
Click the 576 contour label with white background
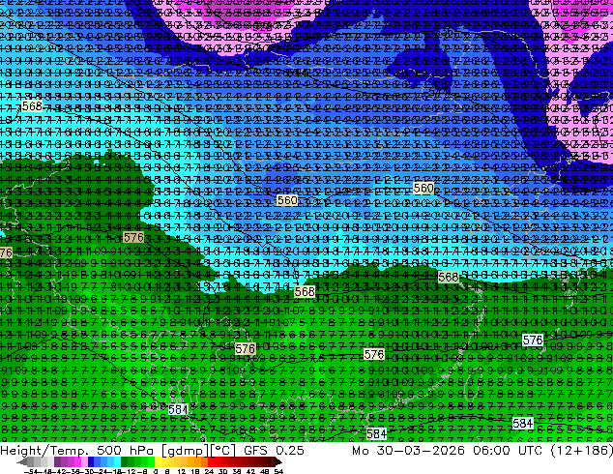533,340
